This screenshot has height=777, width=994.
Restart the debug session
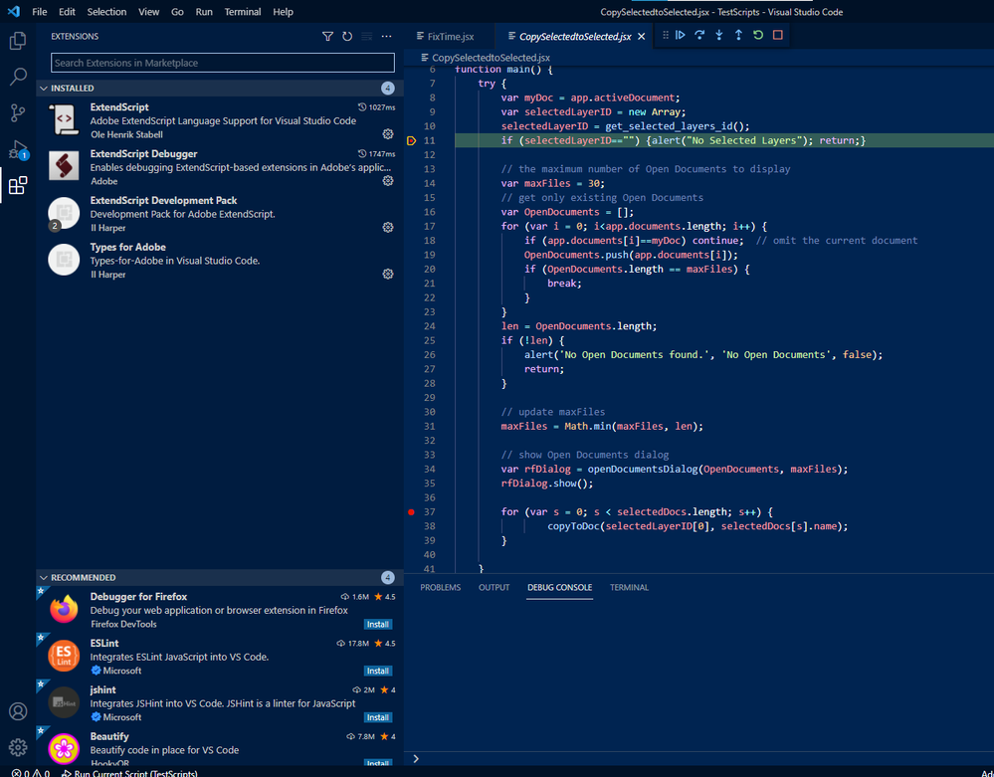coord(758,36)
